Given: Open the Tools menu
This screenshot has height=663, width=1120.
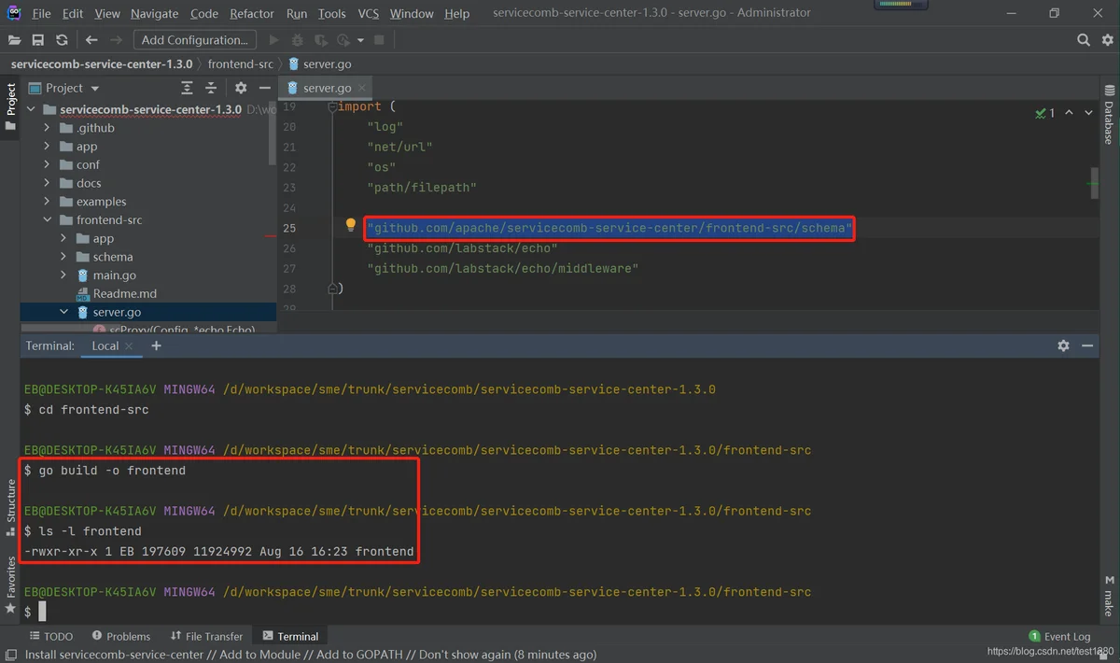Looking at the screenshot, I should point(331,13).
